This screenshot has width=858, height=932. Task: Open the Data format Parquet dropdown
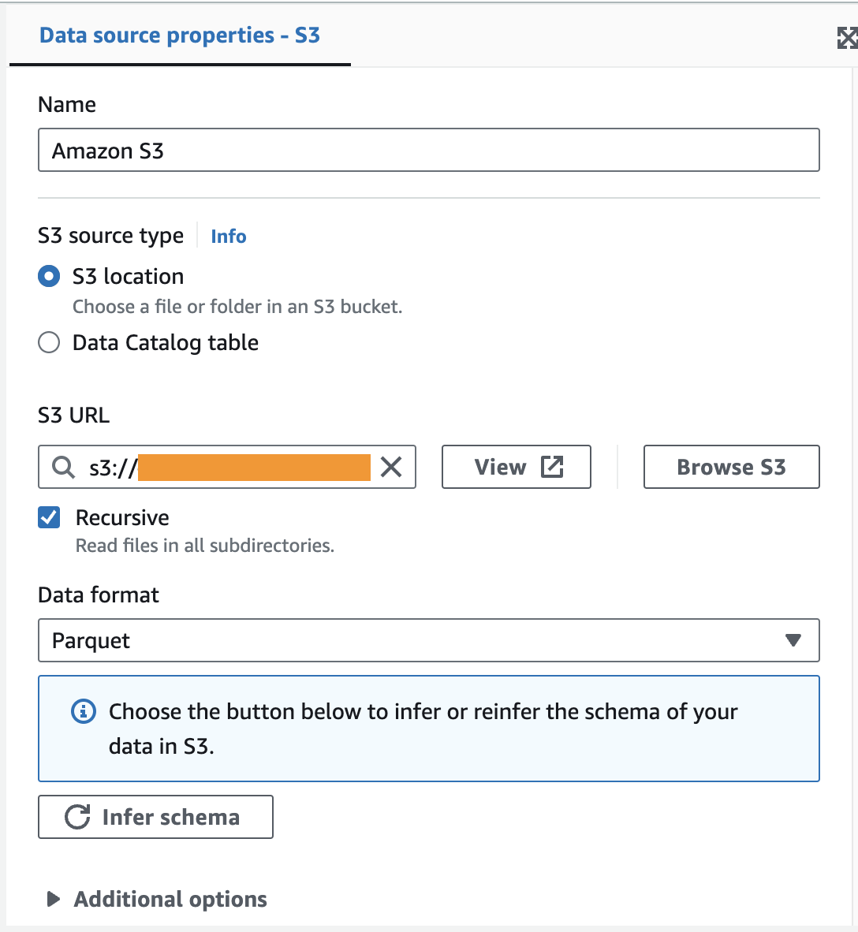[x=429, y=640]
